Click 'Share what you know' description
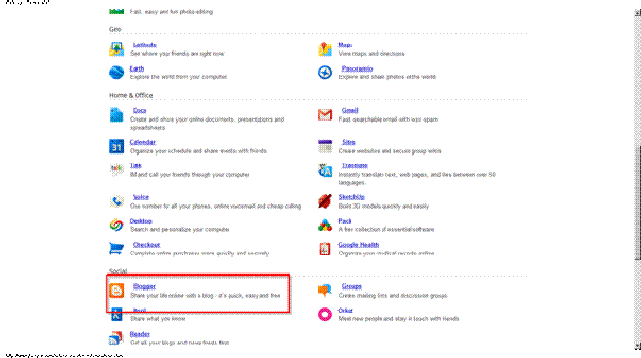Image resolution: width=641 pixels, height=358 pixels. [157, 318]
